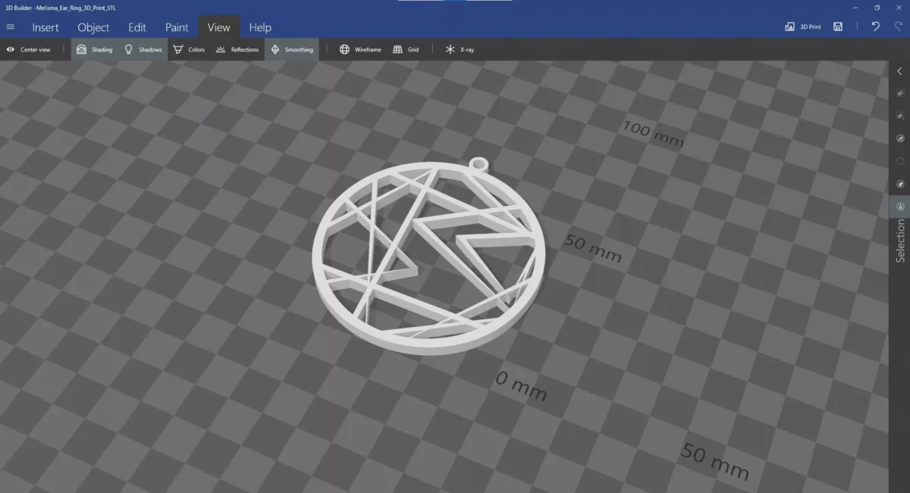Toggle Reflections on the model

237,49
